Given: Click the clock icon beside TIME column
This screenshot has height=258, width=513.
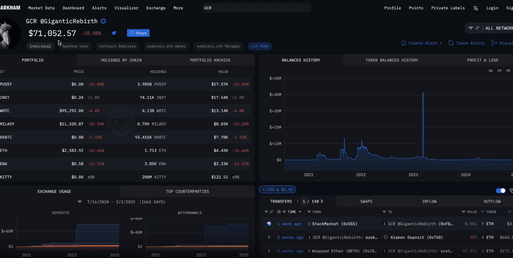Looking at the screenshot, I should pyautogui.click(x=279, y=212).
